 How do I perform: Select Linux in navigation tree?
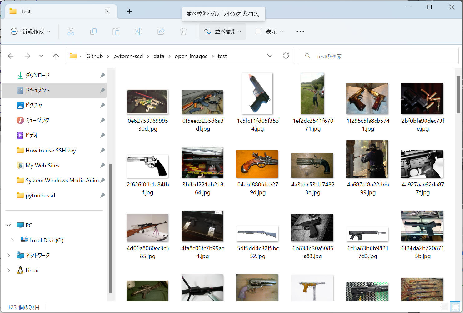tap(32, 270)
